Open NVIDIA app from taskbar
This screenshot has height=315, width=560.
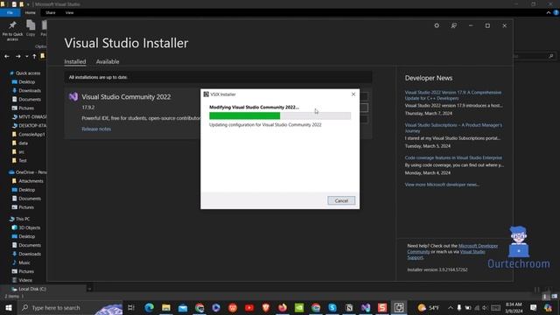tap(299, 307)
